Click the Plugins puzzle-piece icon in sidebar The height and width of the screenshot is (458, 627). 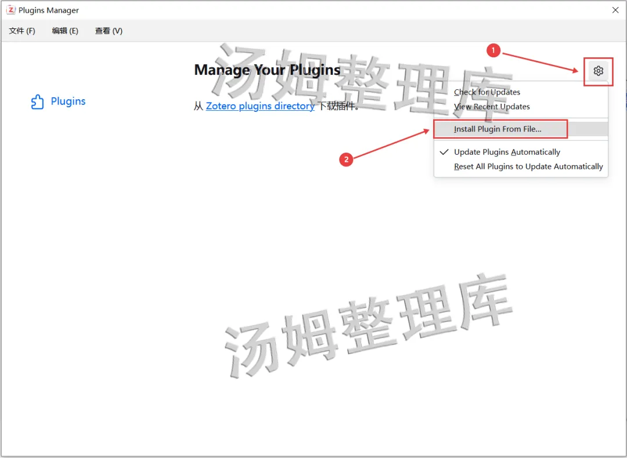[x=37, y=102]
